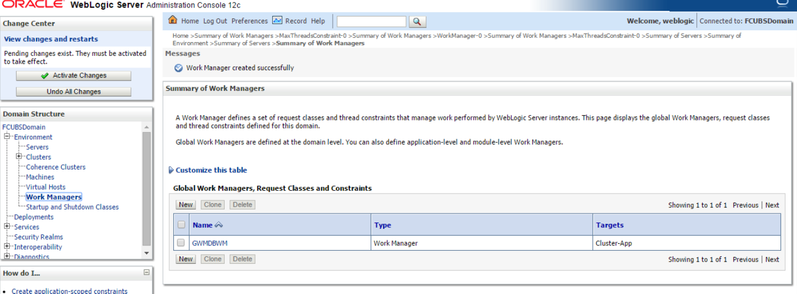Click the green checkmark on Activate Changes
The image size is (797, 294).
tap(45, 76)
